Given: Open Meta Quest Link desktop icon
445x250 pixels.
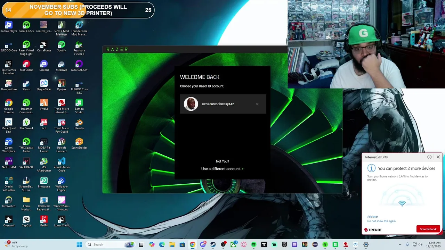Looking at the screenshot, I should click(x=9, y=126).
